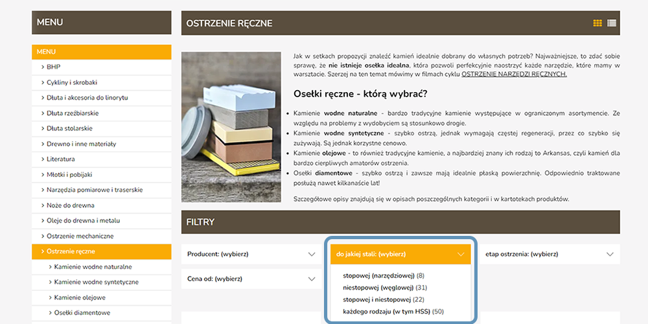648x324 pixels.
Task: Collapse the 'Ostrzenie ręczne' category
Action: 71,251
